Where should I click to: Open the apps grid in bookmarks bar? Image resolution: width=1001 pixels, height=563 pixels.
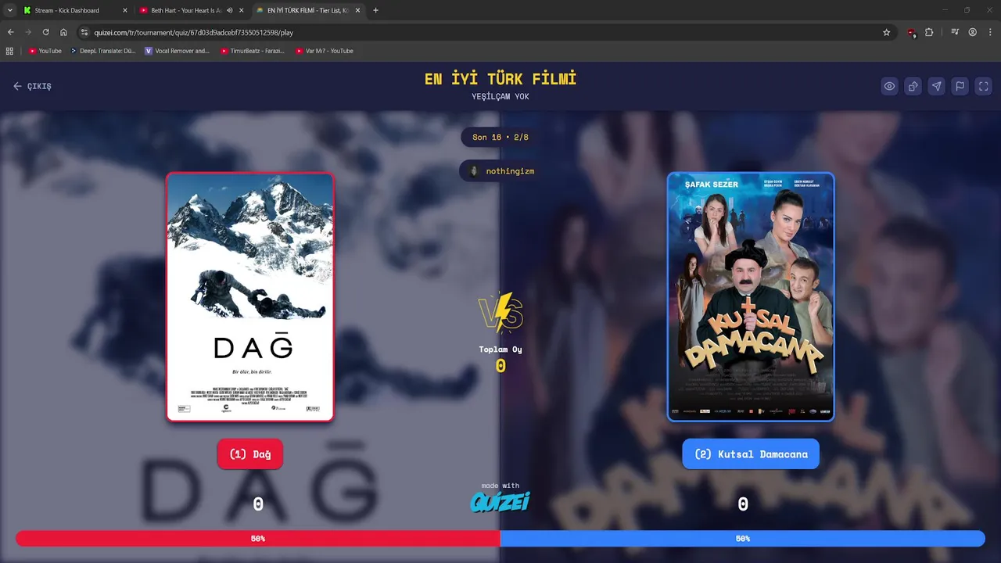(x=9, y=51)
